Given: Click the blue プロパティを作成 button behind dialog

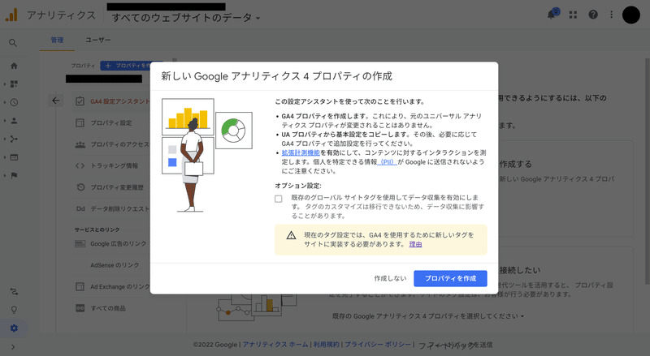Looking at the screenshot, I should pyautogui.click(x=125, y=66).
